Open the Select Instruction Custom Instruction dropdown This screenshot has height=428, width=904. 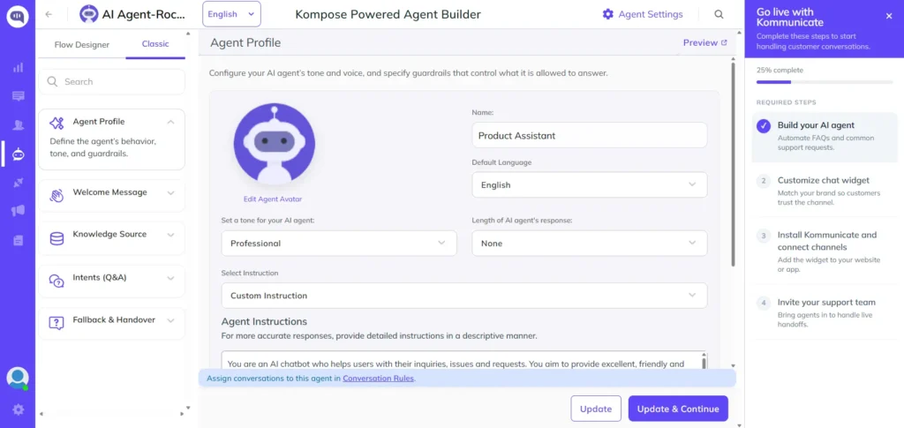[464, 296]
